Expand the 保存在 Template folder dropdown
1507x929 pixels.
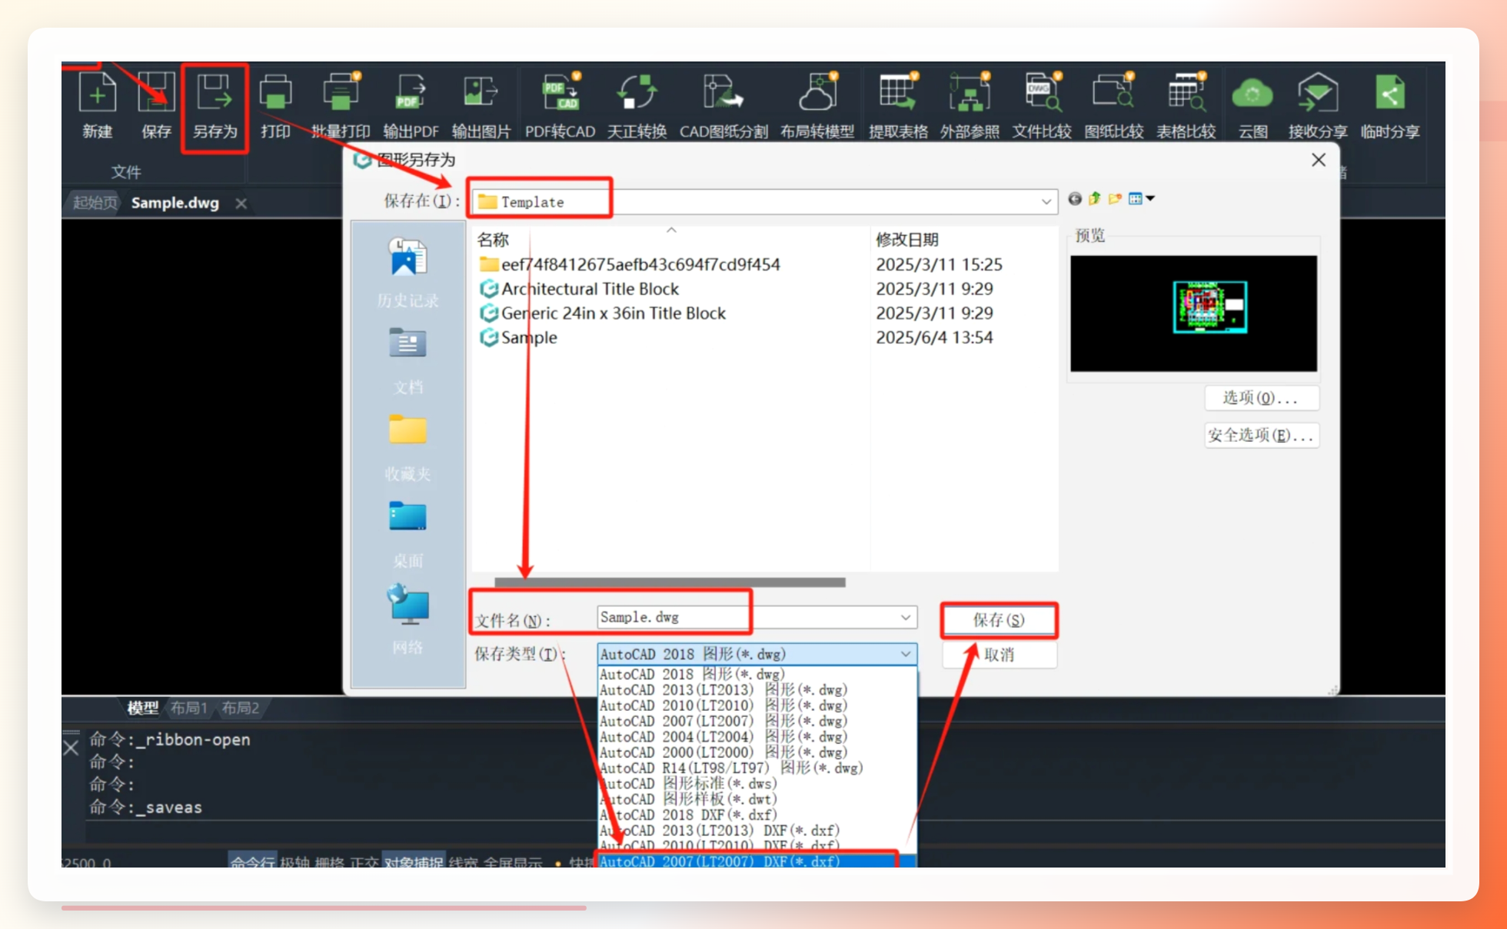[1046, 201]
